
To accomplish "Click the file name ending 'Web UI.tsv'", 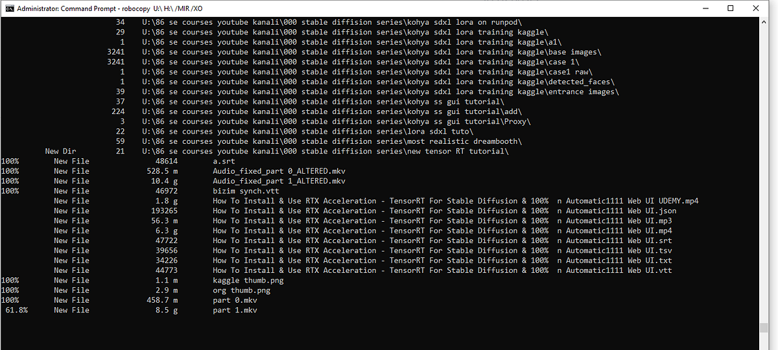I will pyautogui.click(x=442, y=250).
